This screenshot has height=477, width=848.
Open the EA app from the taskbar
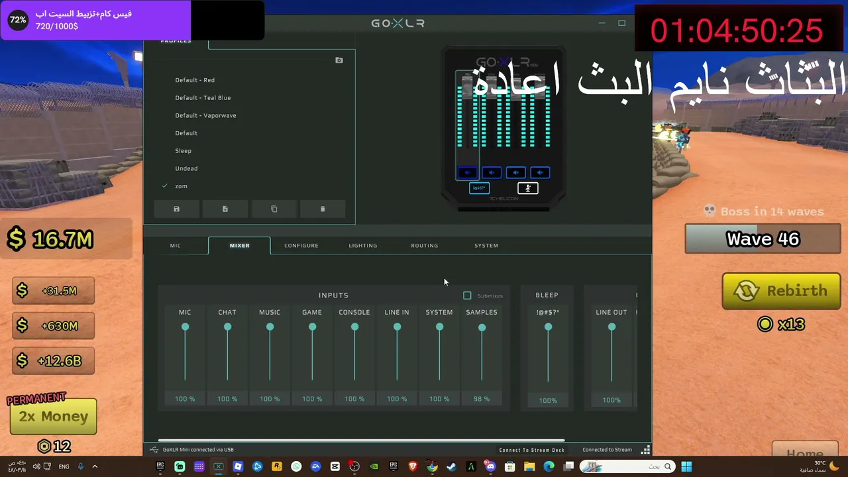[315, 466]
